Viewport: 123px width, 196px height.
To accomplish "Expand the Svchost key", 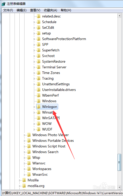I will (34, 56).
